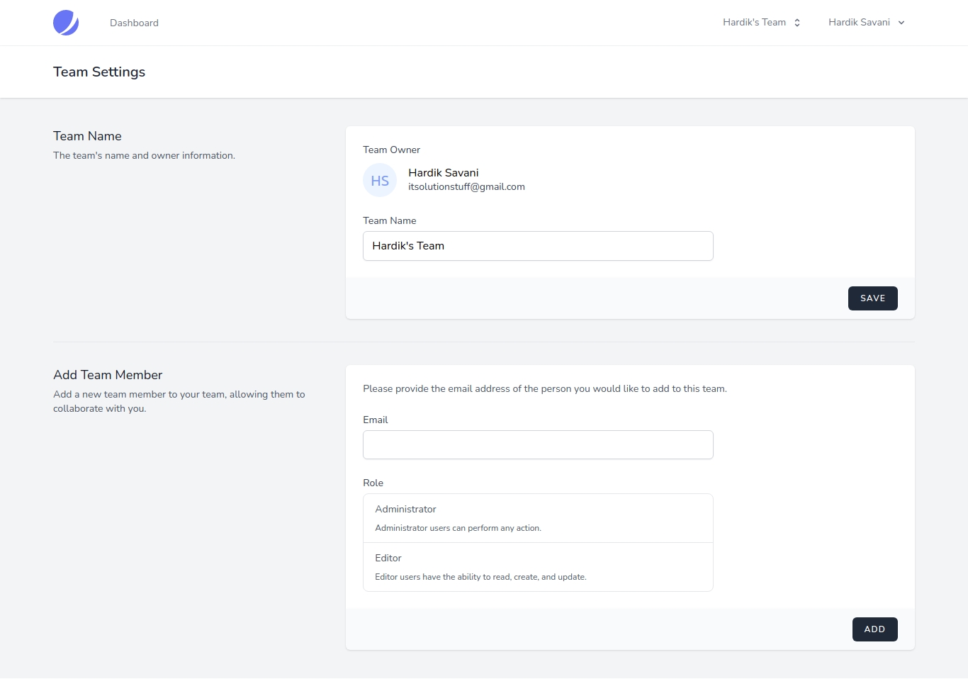Click the up-down arrows icon beside Hardik's Team
968x679 pixels.
pyautogui.click(x=797, y=23)
